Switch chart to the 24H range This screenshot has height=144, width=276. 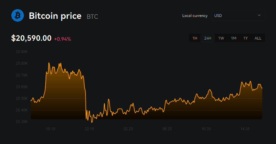point(207,38)
